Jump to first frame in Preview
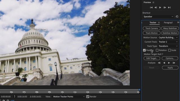Image resolution: width=180 pixels, height=101 pixels. [151, 8]
